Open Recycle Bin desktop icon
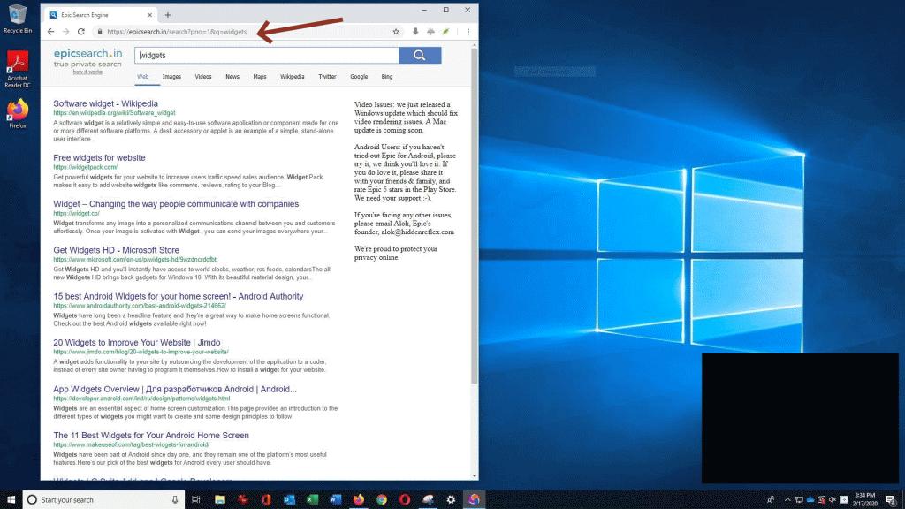905x509 pixels. tap(18, 19)
